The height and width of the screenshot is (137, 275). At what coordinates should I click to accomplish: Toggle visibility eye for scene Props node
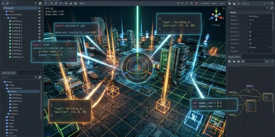(39, 11)
